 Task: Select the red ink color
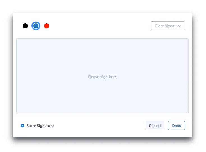click(x=47, y=26)
